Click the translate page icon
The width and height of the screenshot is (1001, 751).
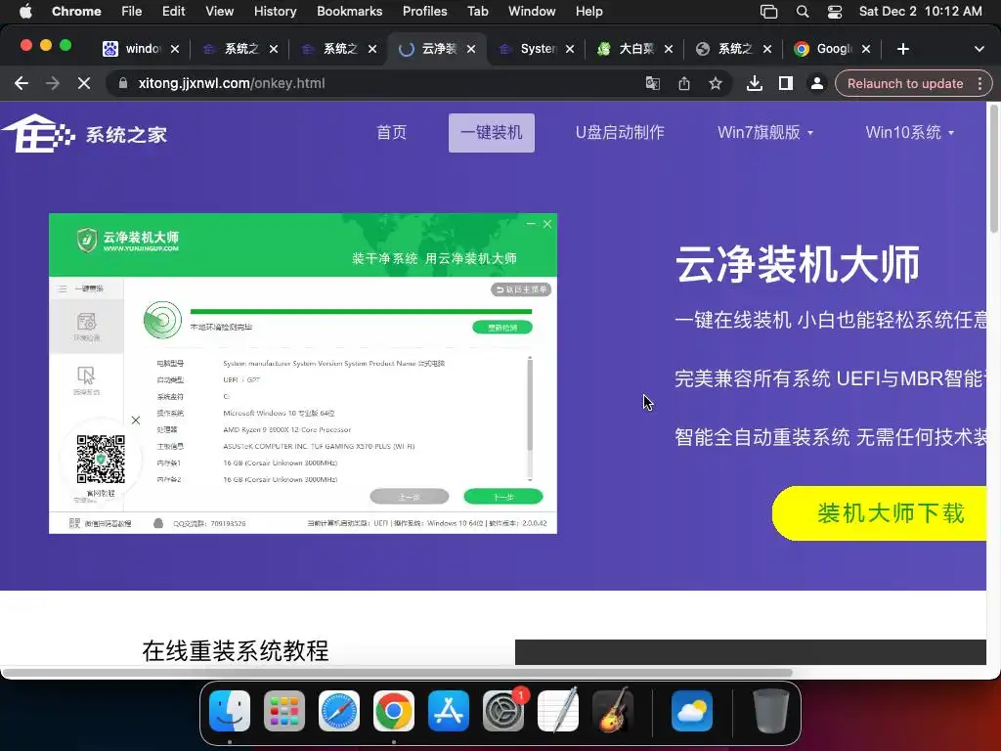click(652, 84)
